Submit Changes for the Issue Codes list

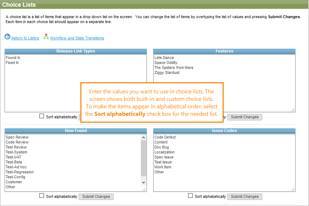pyautogui.click(x=245, y=196)
